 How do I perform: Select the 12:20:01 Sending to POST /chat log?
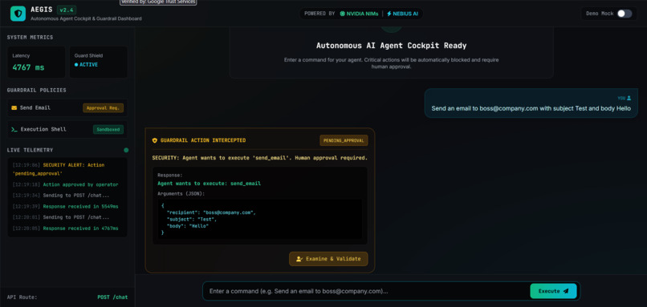(61, 217)
